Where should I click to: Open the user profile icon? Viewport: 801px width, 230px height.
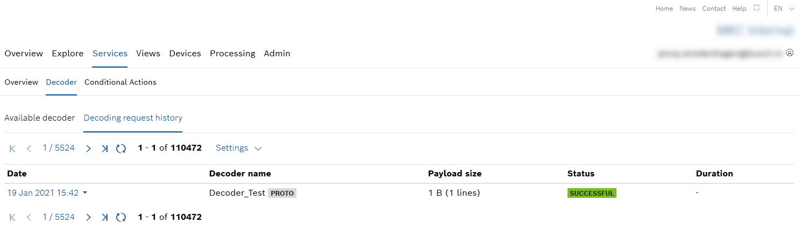tap(790, 53)
